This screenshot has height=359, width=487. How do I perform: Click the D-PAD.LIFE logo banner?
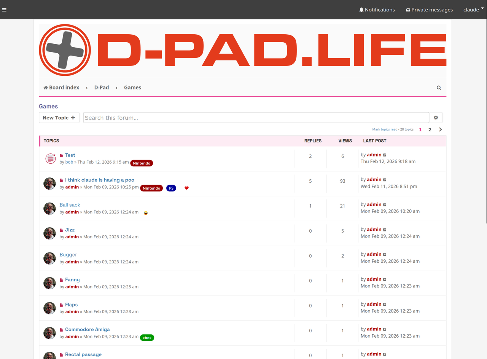(243, 50)
